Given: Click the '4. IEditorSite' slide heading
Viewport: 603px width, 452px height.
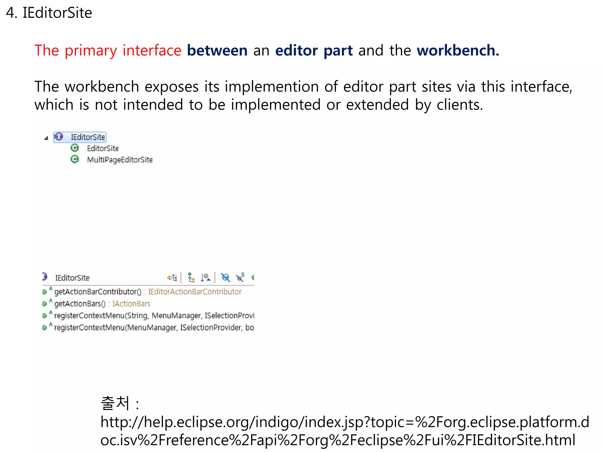Looking at the screenshot, I should [x=49, y=13].
